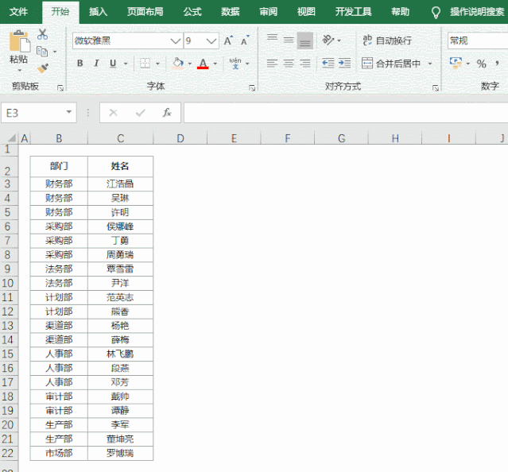Viewport: 508px width, 472px height.
Task: Align text right
Action: click(304, 63)
